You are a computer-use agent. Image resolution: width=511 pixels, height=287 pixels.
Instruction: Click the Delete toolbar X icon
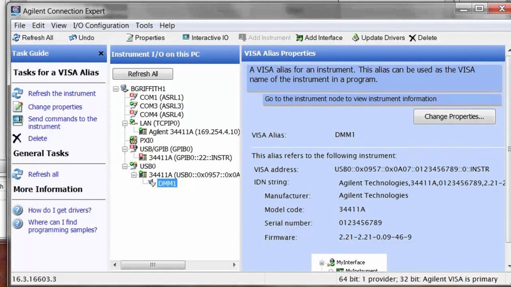412,38
